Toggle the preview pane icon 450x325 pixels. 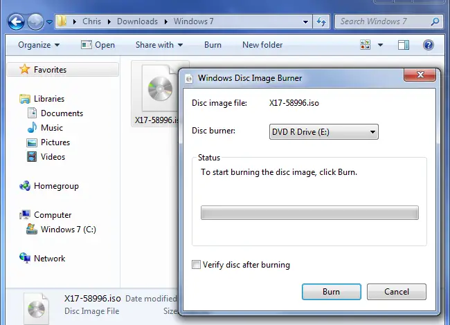pyautogui.click(x=404, y=45)
